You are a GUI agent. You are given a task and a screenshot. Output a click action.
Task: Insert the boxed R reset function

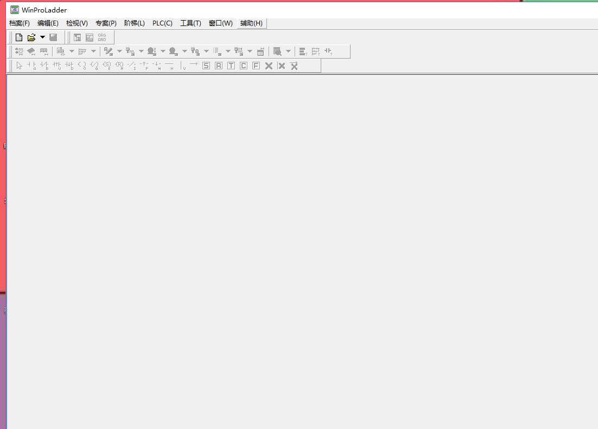pos(219,66)
